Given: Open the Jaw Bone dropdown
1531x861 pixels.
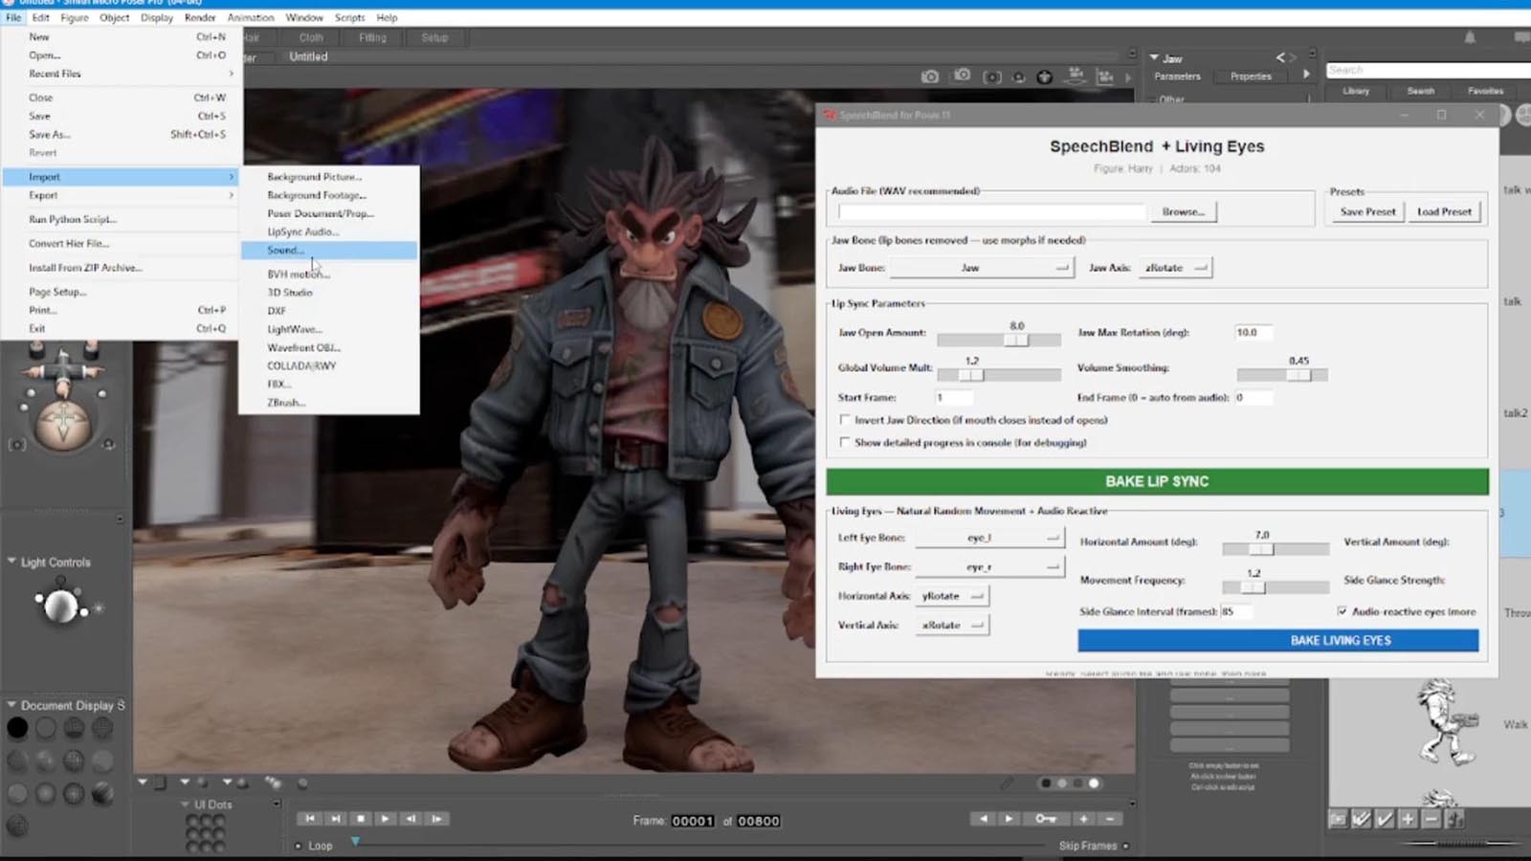Looking at the screenshot, I should [x=982, y=268].
